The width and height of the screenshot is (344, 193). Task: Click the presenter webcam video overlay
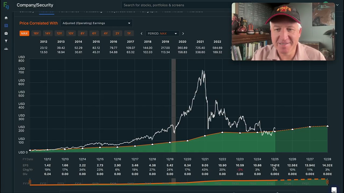pyautogui.click(x=283, y=32)
